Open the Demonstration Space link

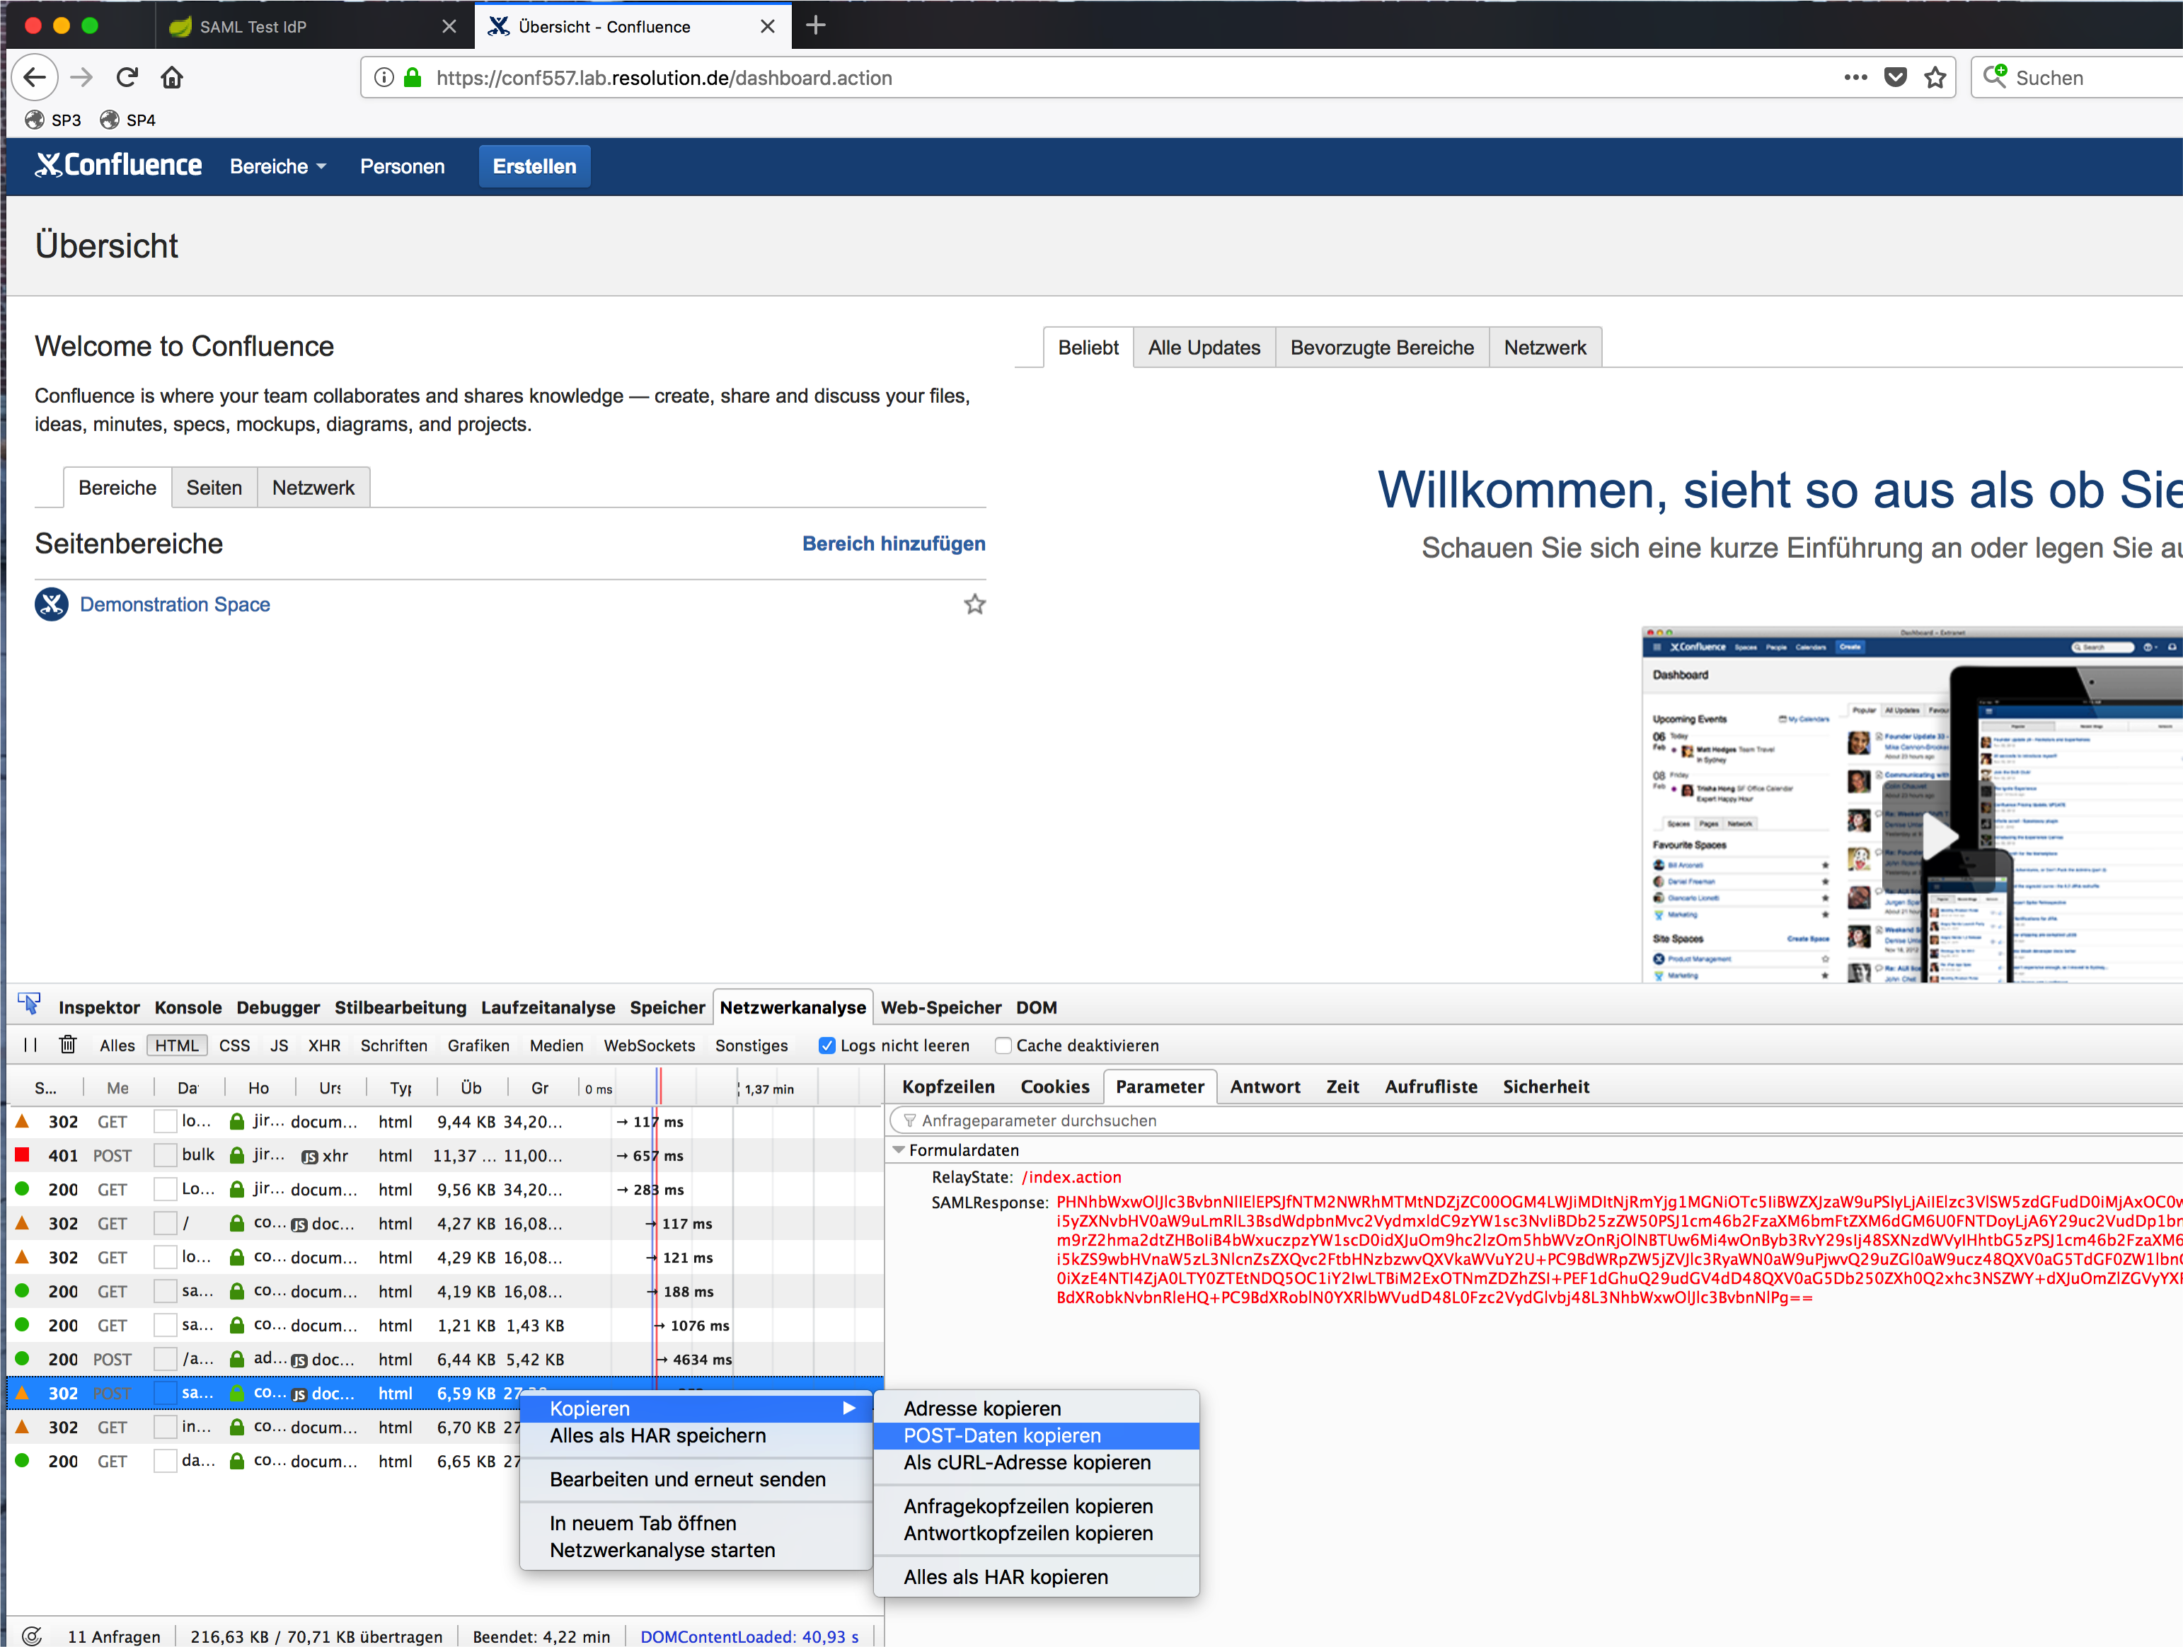[x=175, y=604]
